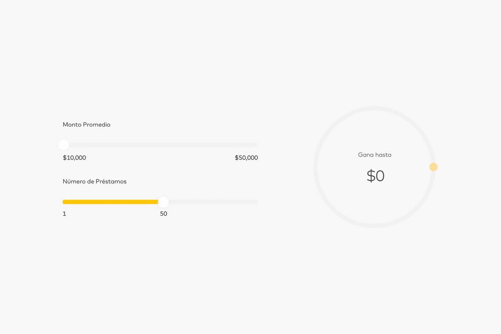Click the word "Promedio" in the slider label

point(97,125)
